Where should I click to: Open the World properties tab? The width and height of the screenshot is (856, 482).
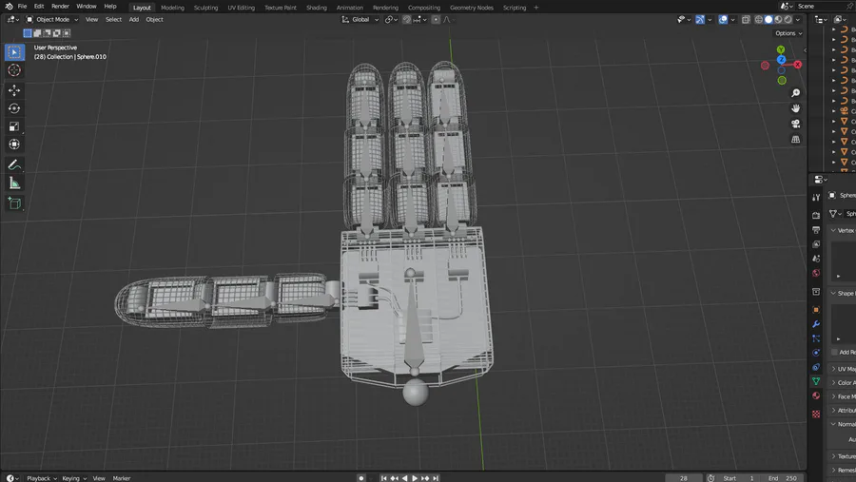pos(816,273)
